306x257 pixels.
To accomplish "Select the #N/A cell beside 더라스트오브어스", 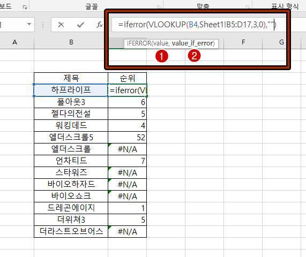I will [127, 231].
